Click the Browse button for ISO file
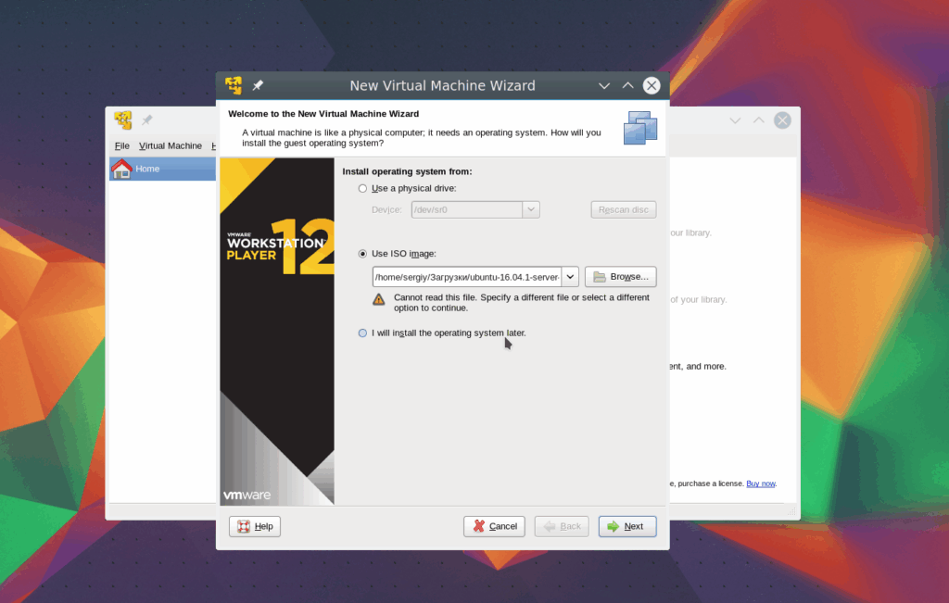This screenshot has height=603, width=949. click(620, 277)
